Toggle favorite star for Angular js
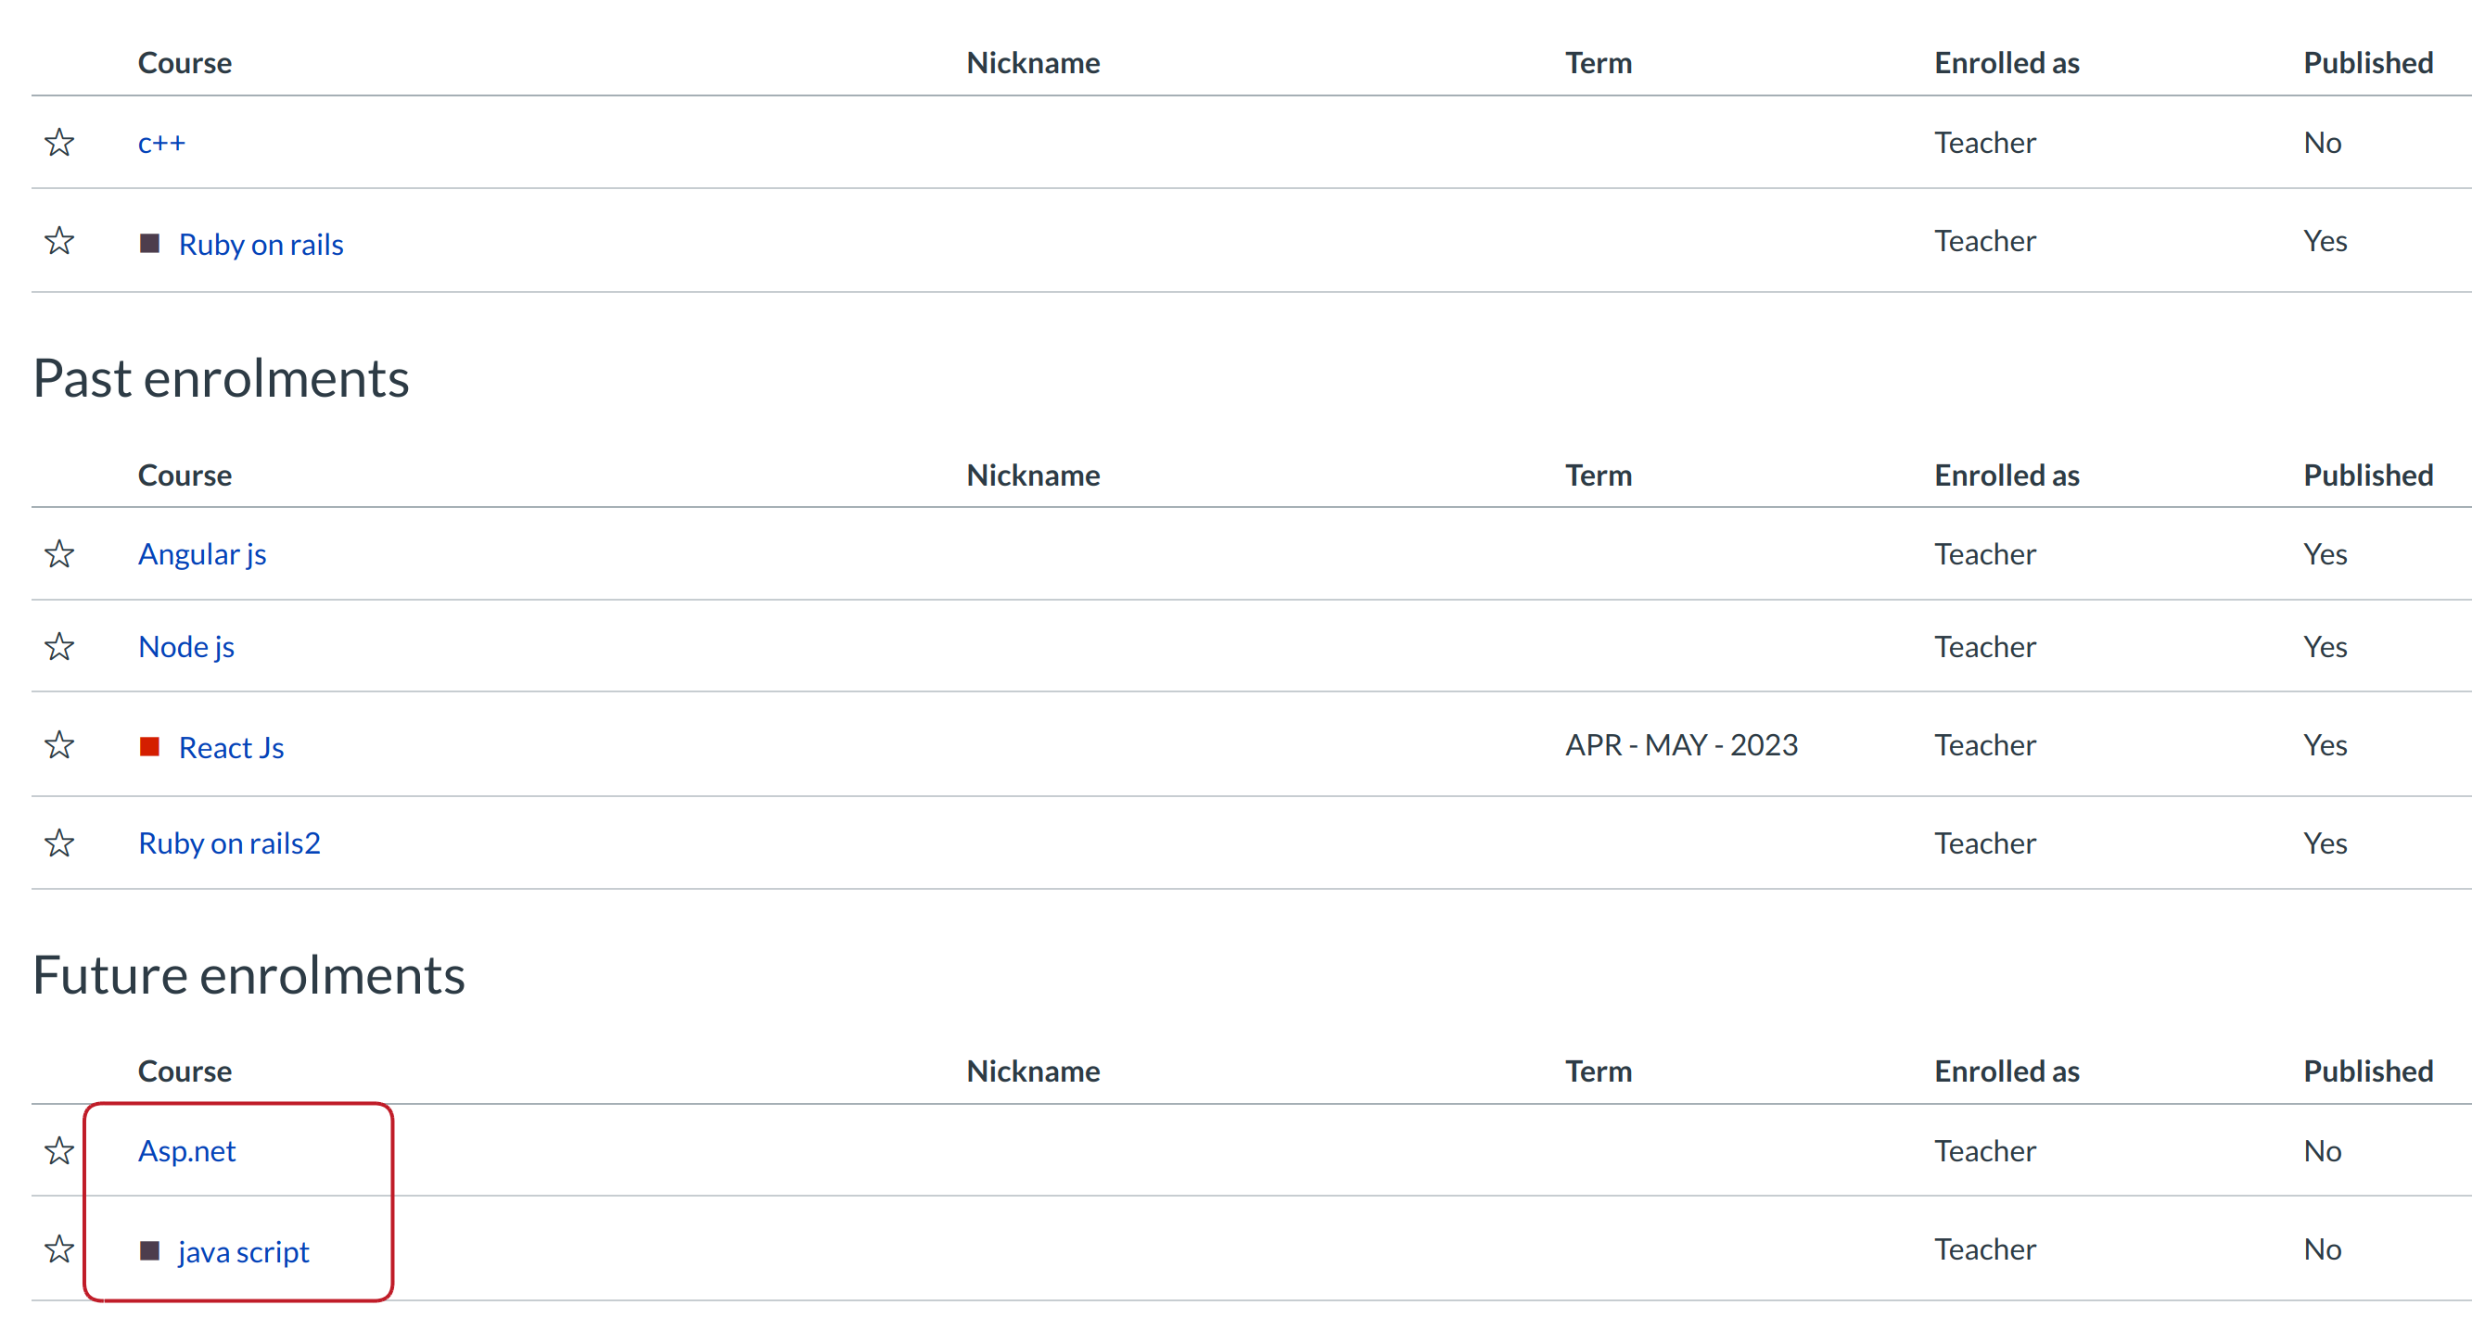 59,553
